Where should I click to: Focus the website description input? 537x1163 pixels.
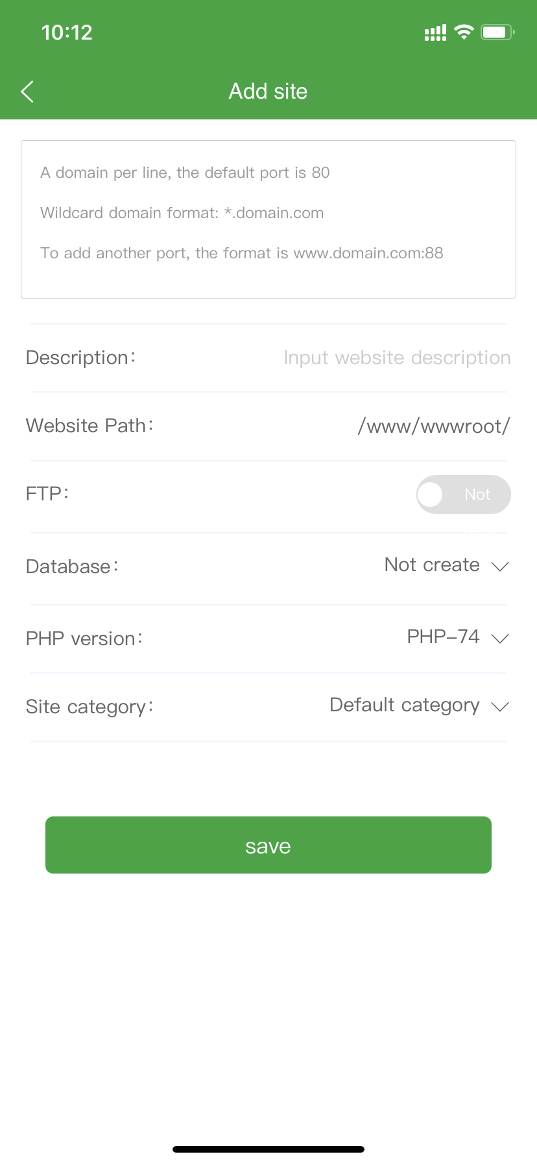tap(397, 358)
